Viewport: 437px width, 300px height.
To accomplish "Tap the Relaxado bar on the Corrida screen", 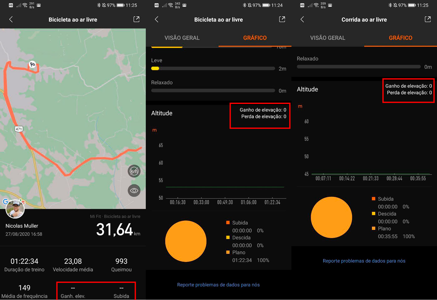I will pos(359,66).
